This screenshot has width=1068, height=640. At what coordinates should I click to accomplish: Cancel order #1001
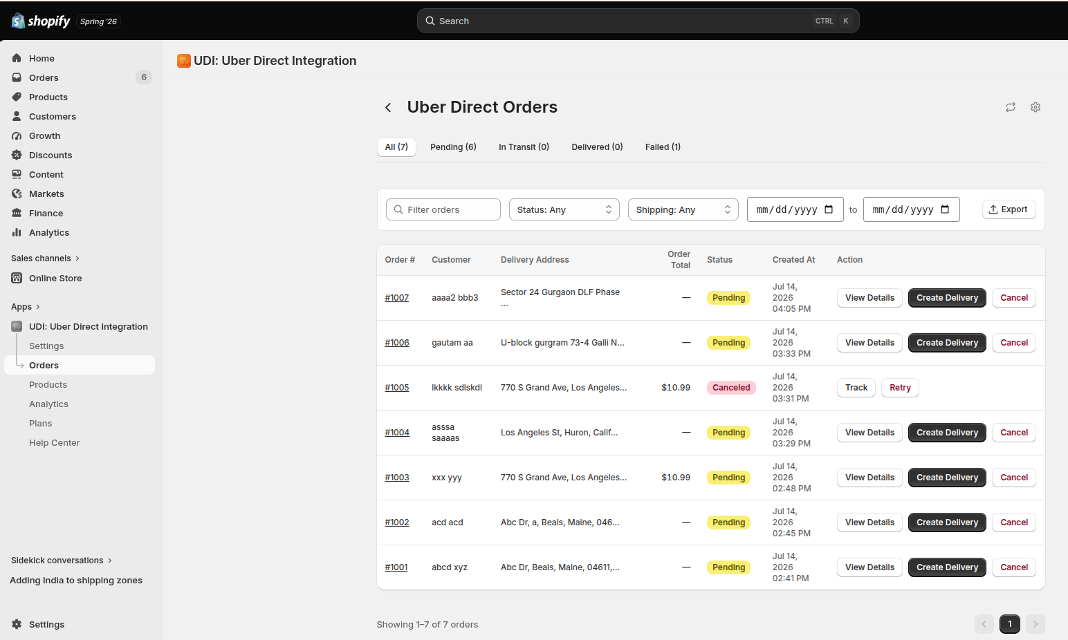tap(1014, 567)
